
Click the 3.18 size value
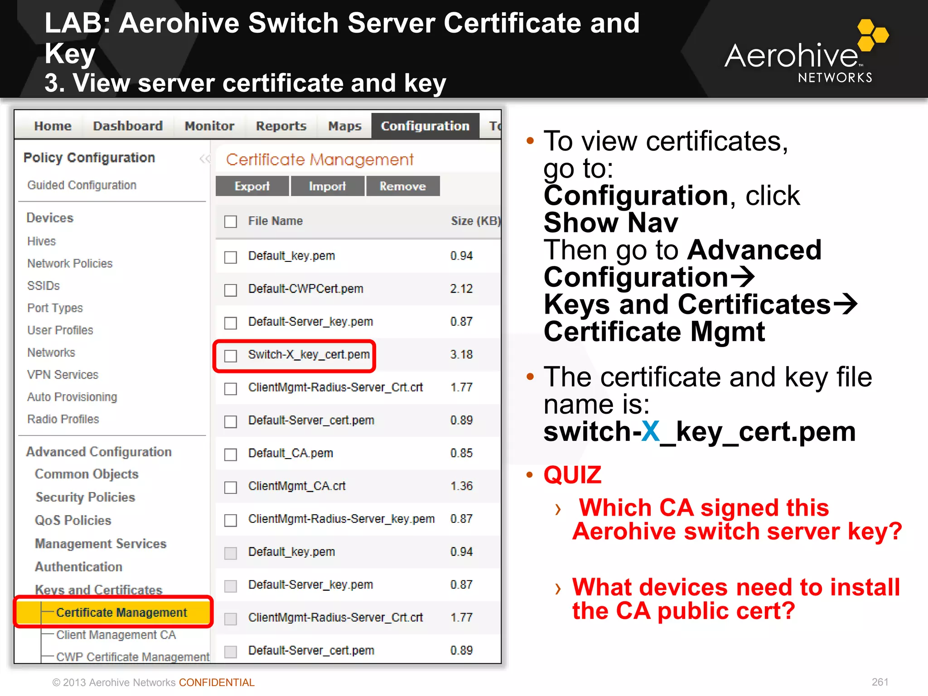461,354
